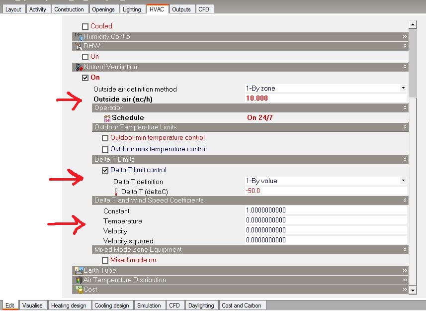This screenshot has height=311, width=426.
Task: Switch to the Simulation bottom tab
Action: click(149, 306)
